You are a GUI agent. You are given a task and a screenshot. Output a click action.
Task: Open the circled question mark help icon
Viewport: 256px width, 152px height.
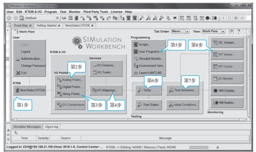click(238, 31)
